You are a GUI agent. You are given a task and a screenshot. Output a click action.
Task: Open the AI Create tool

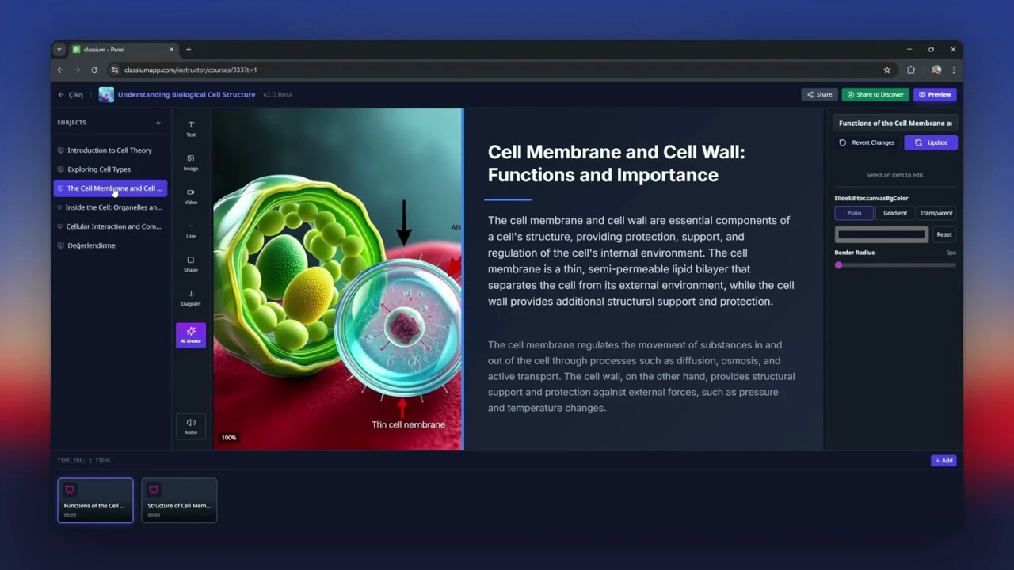191,335
